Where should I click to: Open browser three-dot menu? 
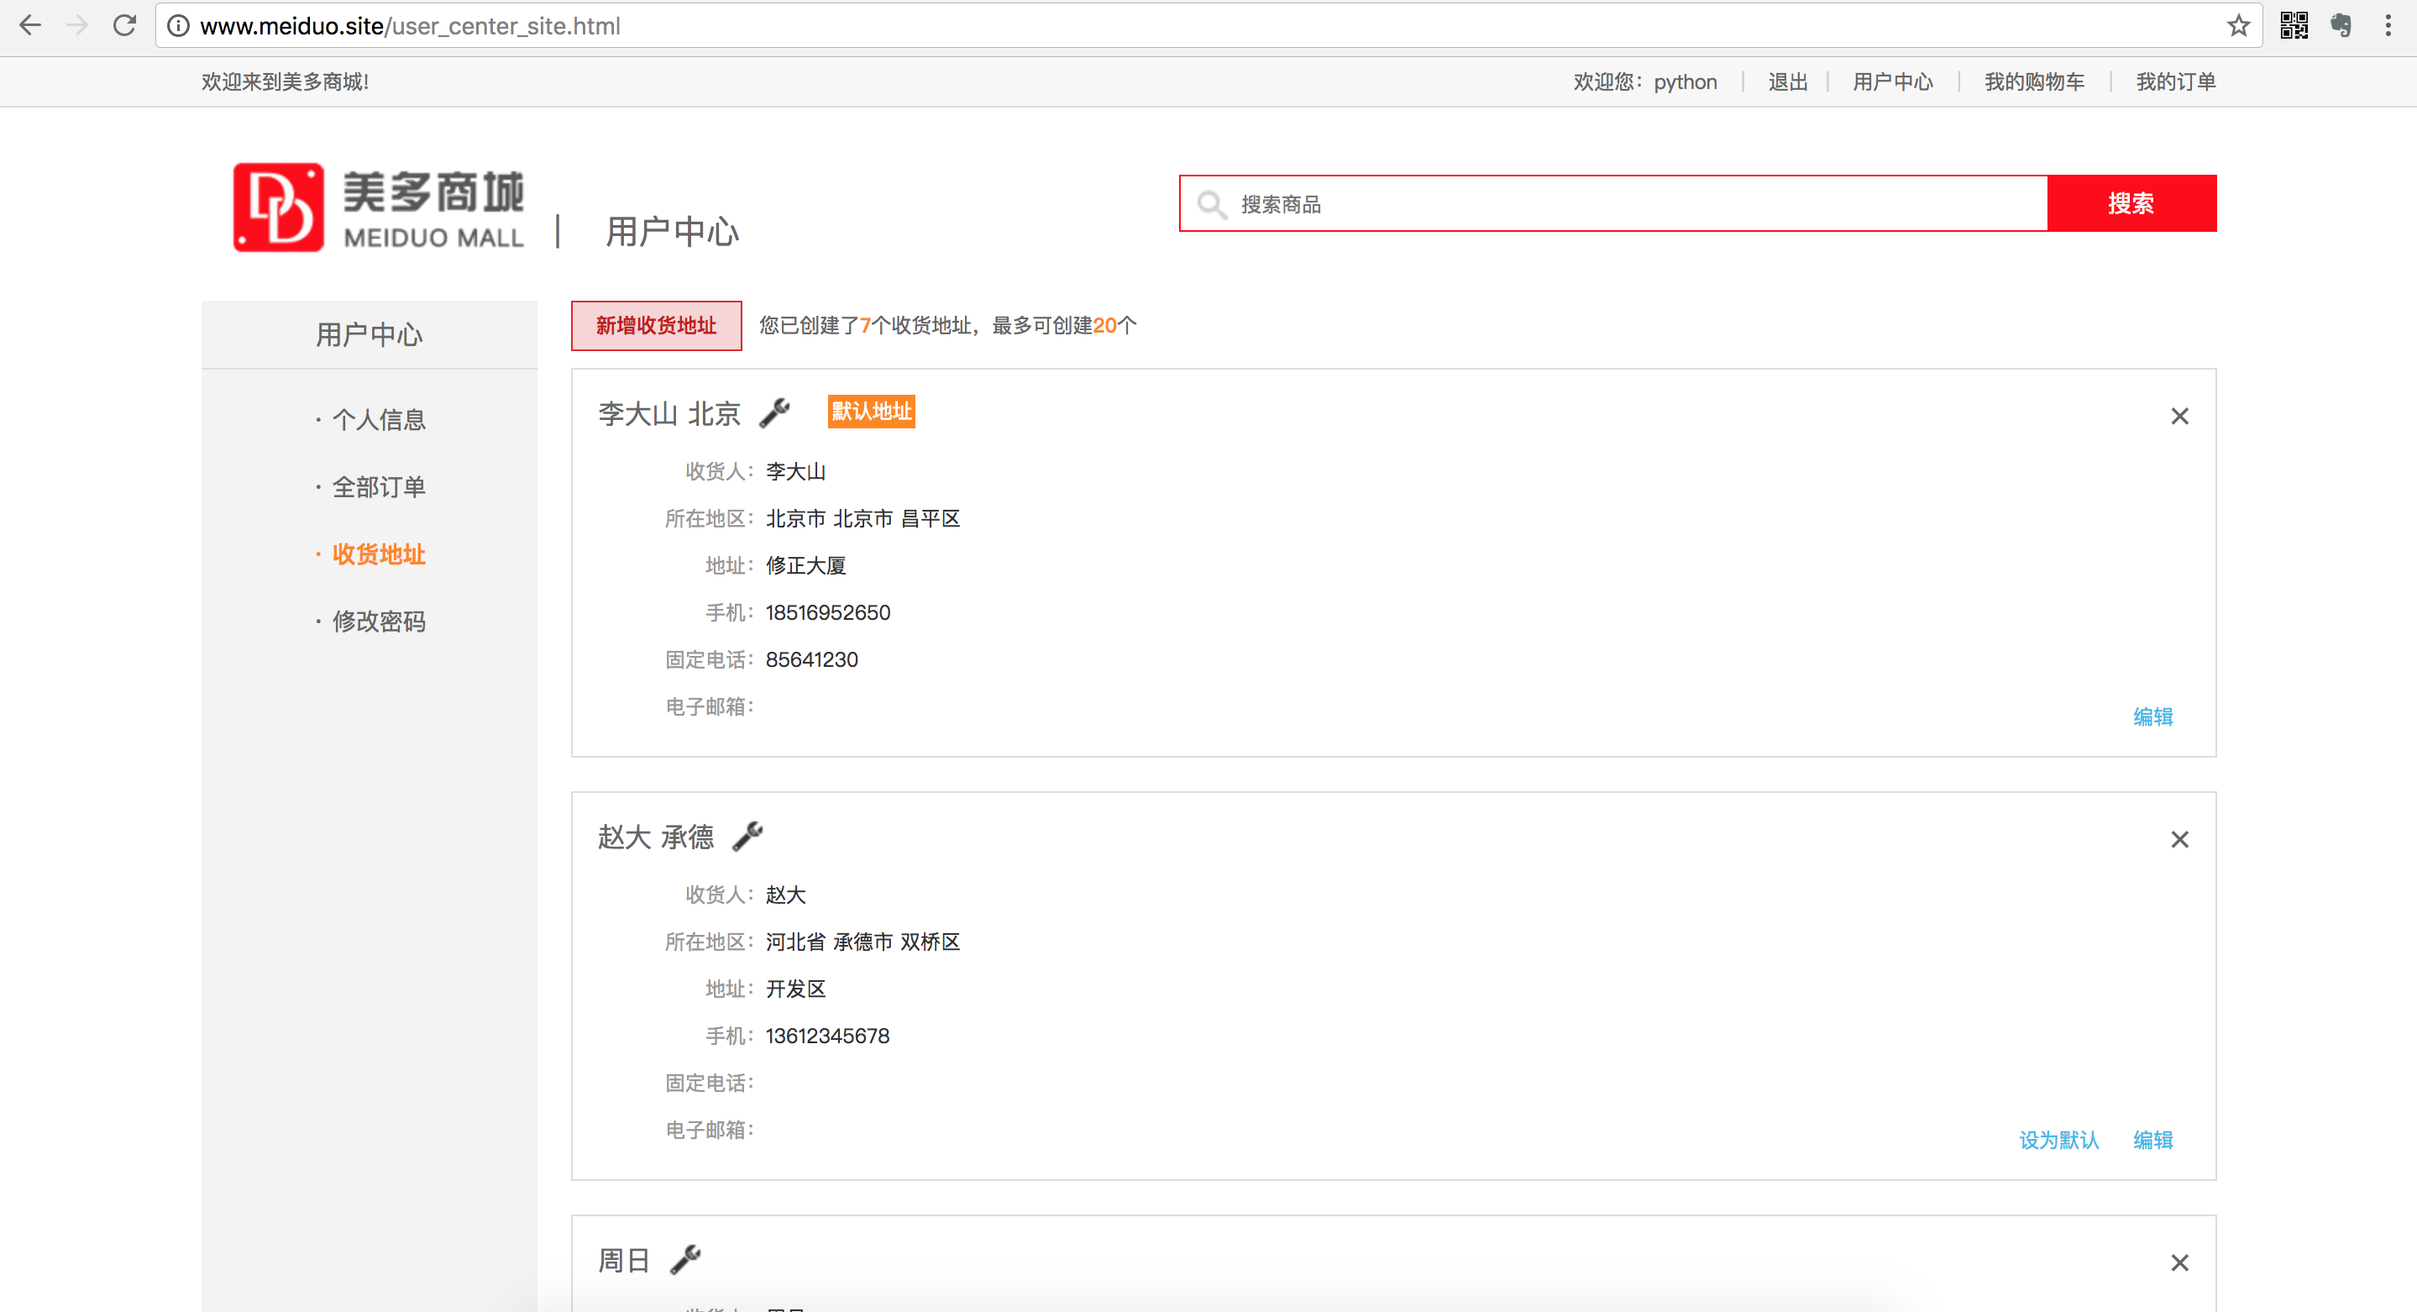click(x=2388, y=26)
